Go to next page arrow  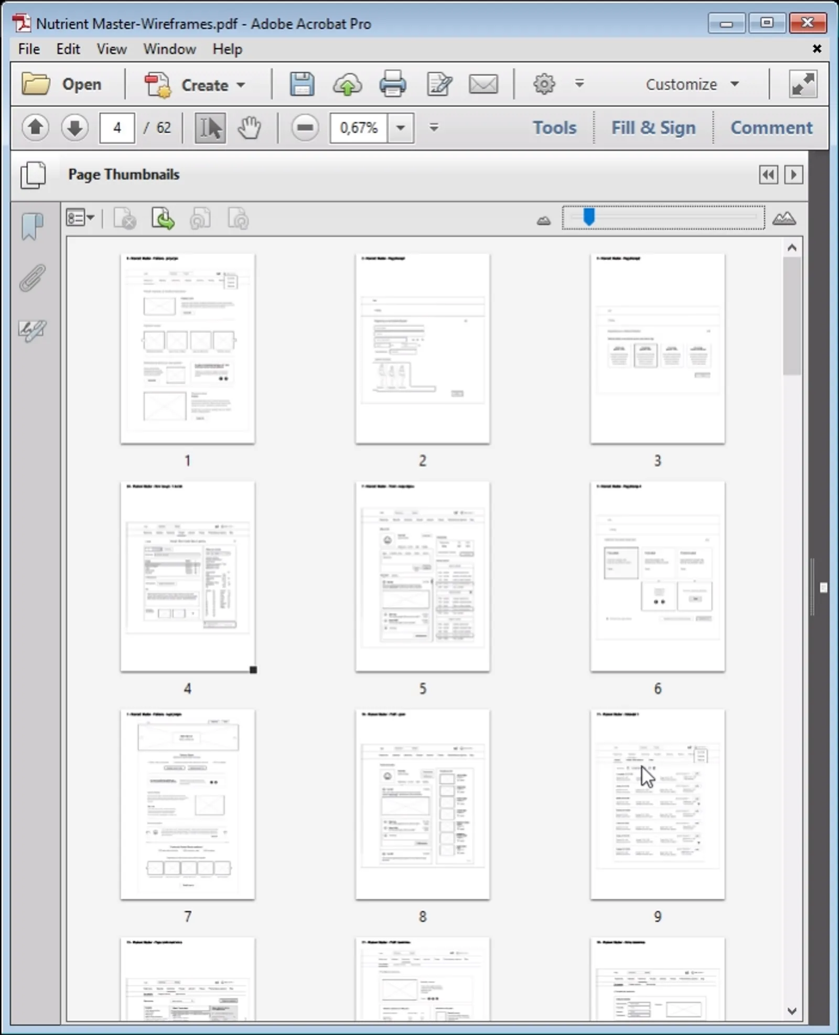tap(74, 127)
